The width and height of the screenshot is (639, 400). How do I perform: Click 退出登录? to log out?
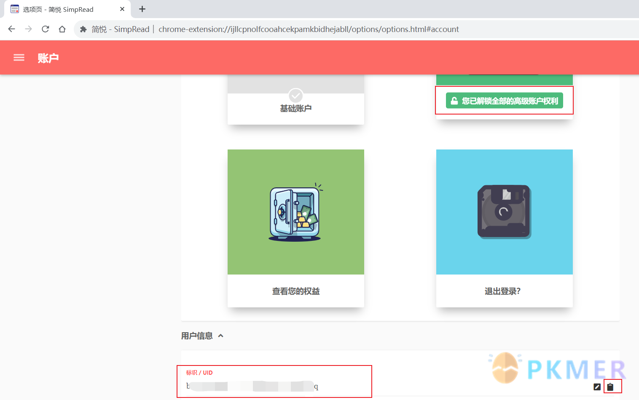503,291
